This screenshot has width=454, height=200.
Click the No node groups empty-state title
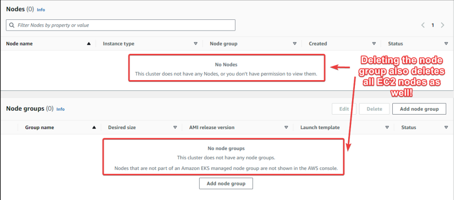(226, 149)
